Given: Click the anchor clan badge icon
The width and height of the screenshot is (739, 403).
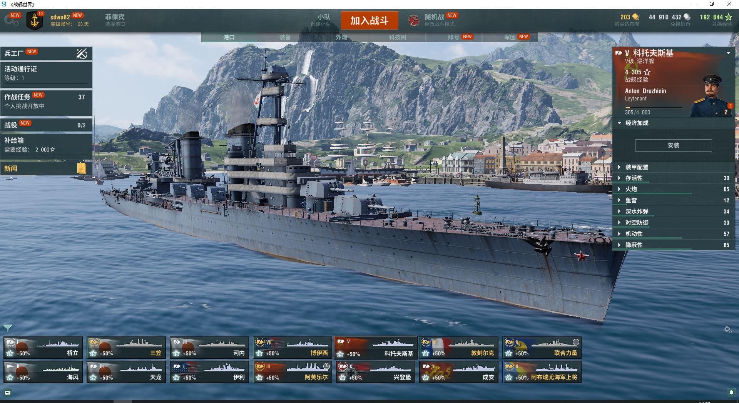Looking at the screenshot, I should point(35,21).
